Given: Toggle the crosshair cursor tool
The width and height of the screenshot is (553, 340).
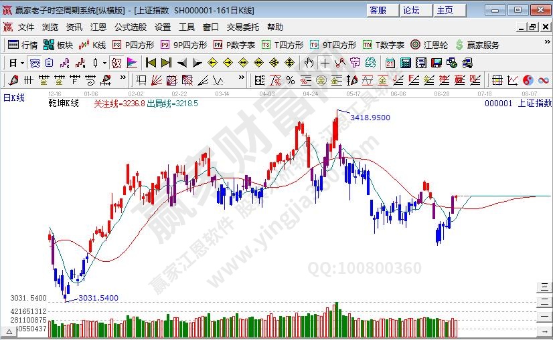Looking at the screenshot, I should (325, 63).
